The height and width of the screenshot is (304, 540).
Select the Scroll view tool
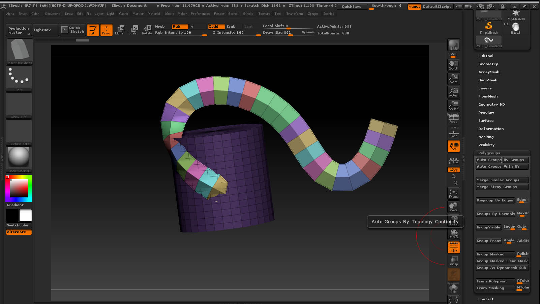pos(453,65)
